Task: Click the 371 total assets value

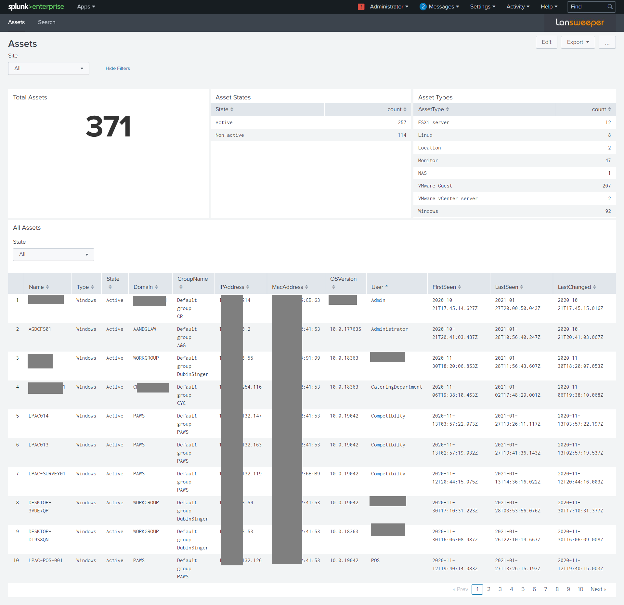Action: (108, 126)
